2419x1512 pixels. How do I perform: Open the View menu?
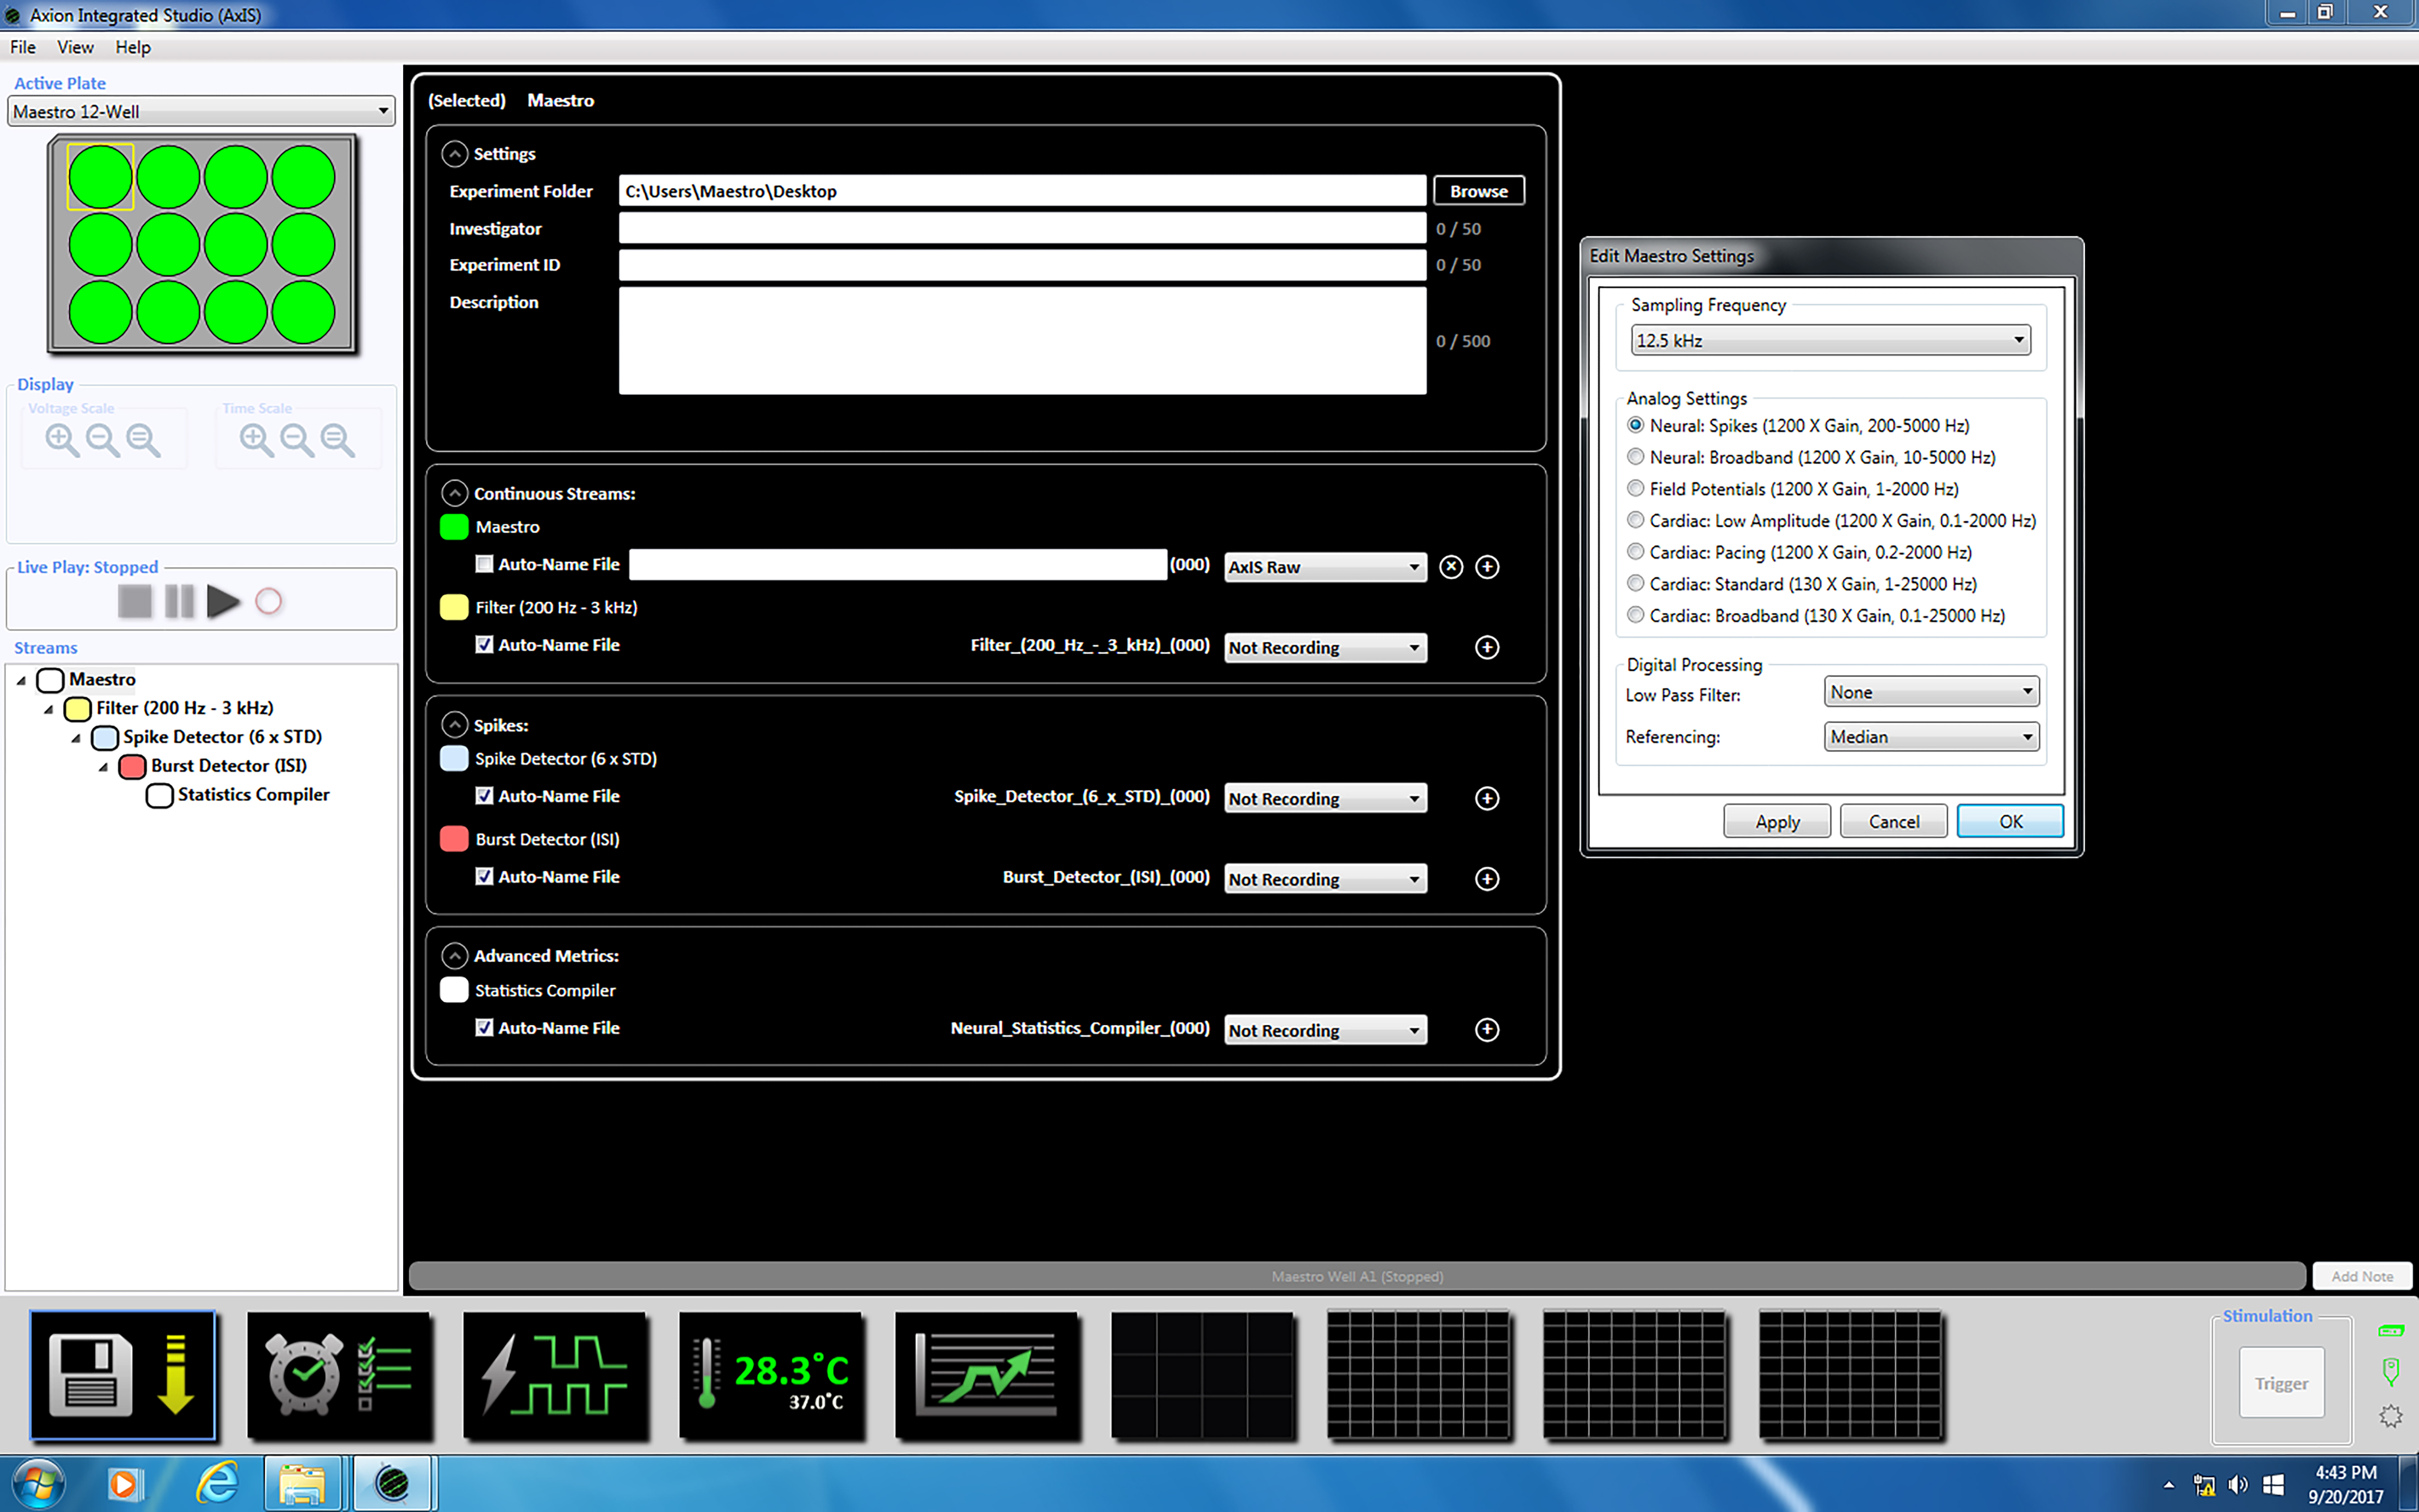tap(75, 47)
